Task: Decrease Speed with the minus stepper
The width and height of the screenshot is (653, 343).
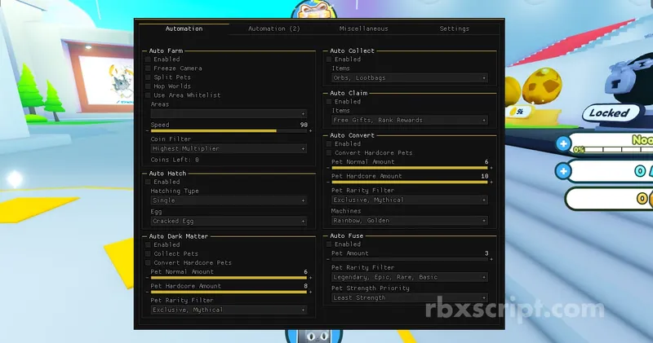Action: [x=147, y=131]
